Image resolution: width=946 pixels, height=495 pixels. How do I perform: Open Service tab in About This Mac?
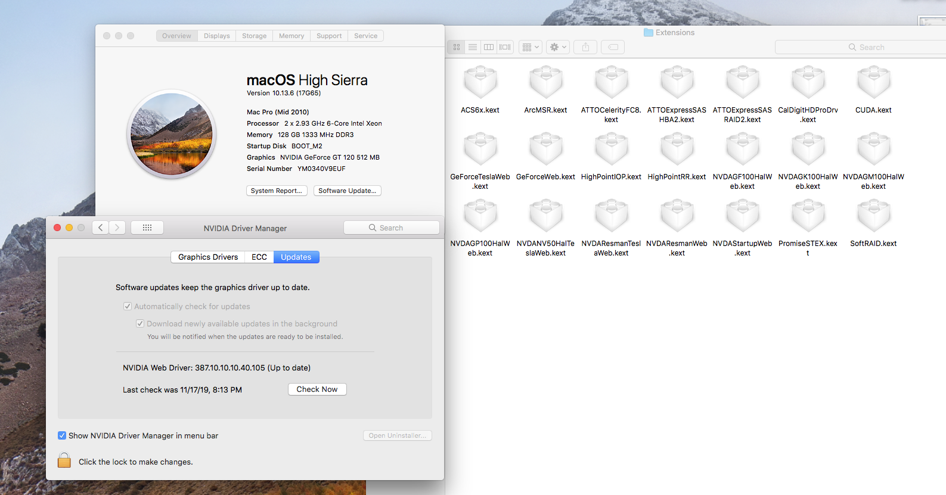pos(366,36)
